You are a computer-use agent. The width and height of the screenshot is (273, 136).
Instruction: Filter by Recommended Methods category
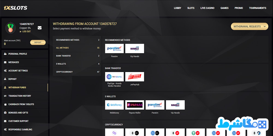point(77,40)
